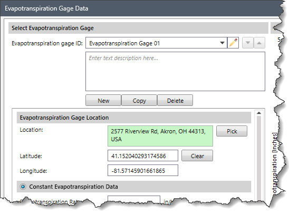Click the green Location address field
The image size is (289, 214).
[x=160, y=136]
